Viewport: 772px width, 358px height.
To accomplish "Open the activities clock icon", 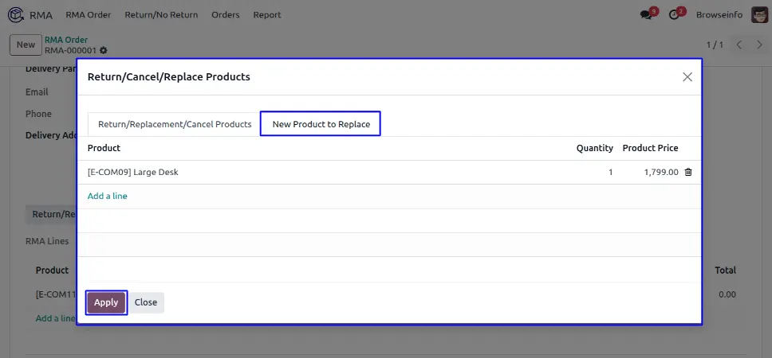I will pyautogui.click(x=675, y=14).
